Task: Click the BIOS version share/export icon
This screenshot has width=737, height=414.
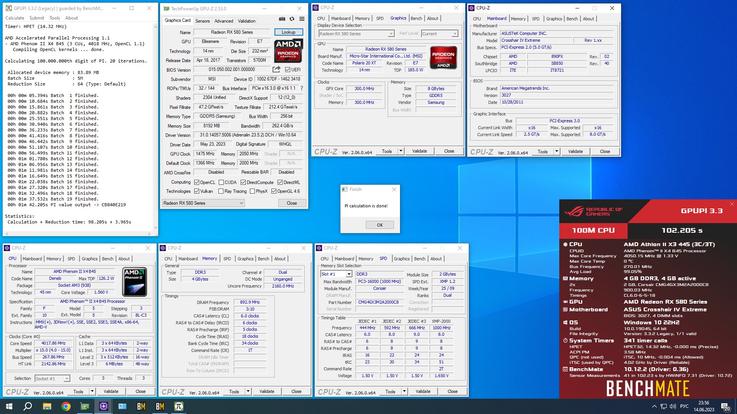Action: tap(276, 69)
